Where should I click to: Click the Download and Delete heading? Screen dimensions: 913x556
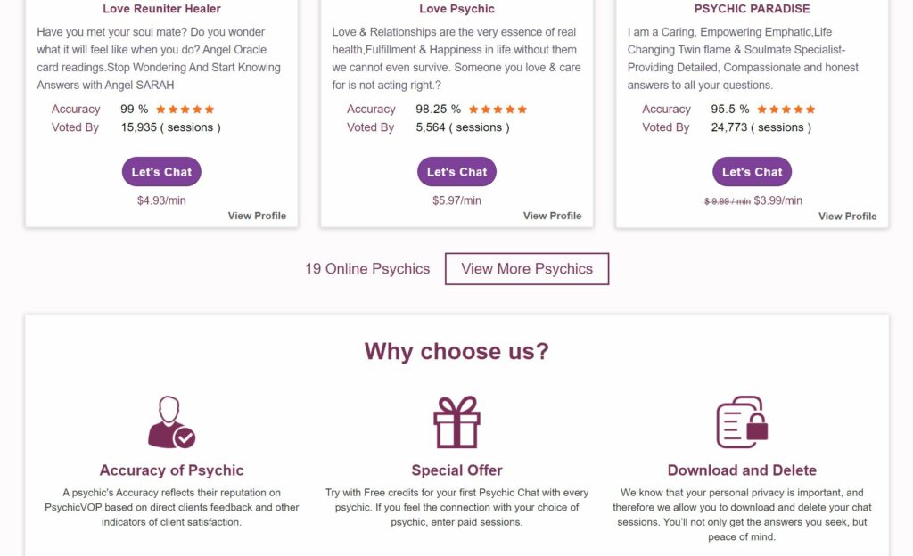pos(742,470)
